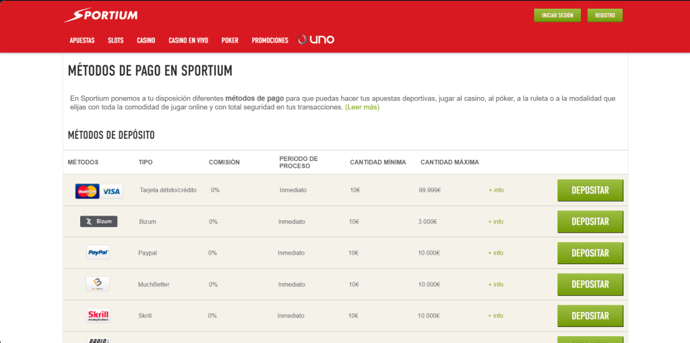Navigate to Promociones
Screen dimensions: 690x343
click(270, 40)
